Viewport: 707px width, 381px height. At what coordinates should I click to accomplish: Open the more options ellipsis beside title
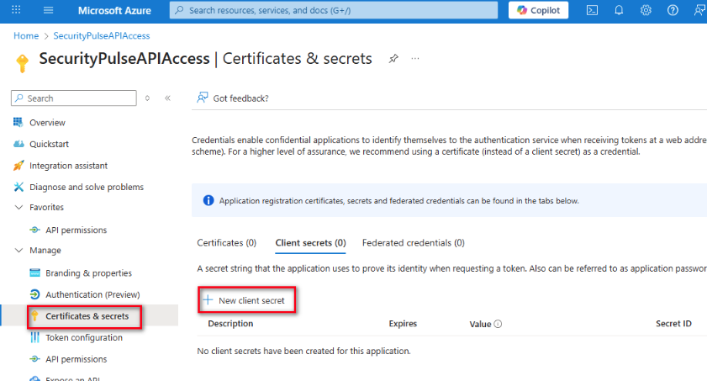coord(415,59)
